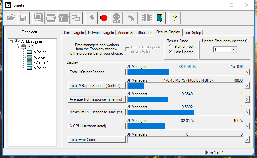The height and width of the screenshot is (158, 257).
Task: Click 32.31 % CPU value
Action: [x=187, y=121]
